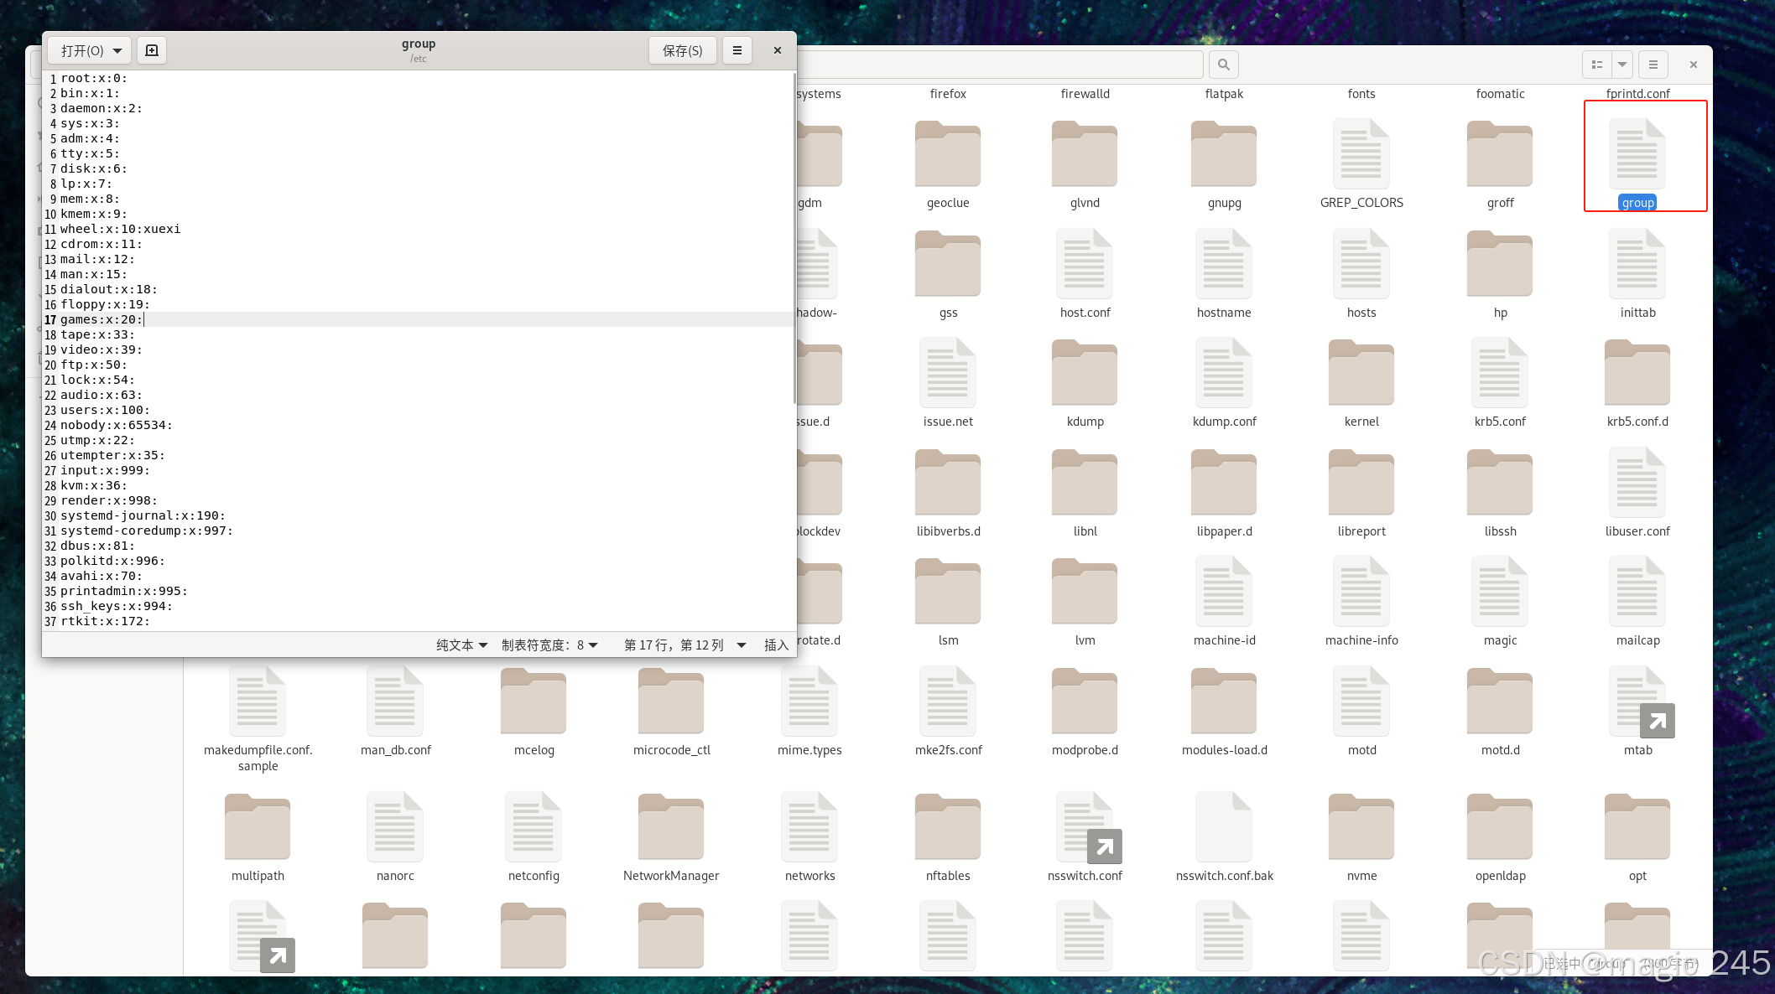
Task: Click the 保存(S) save button
Action: pos(682,50)
